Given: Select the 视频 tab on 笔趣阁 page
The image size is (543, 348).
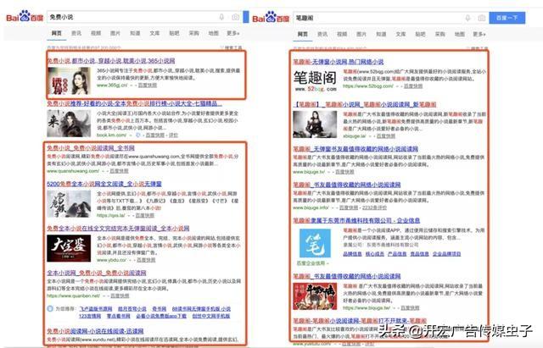Looking at the screenshot, I should [x=342, y=34].
